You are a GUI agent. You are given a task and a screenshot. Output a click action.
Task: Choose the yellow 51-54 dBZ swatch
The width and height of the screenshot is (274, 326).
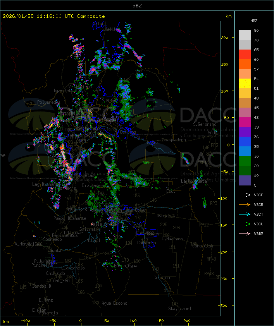point(245,84)
